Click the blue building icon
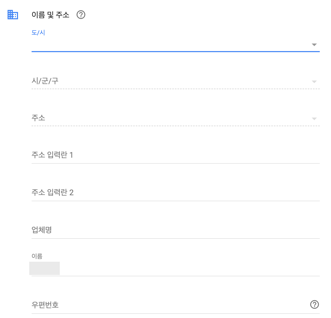331x318 pixels. (x=13, y=15)
